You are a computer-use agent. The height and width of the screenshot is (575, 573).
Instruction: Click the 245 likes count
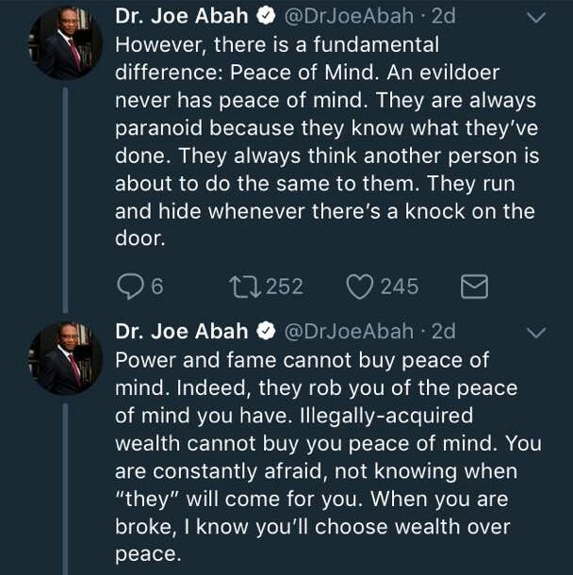point(400,287)
